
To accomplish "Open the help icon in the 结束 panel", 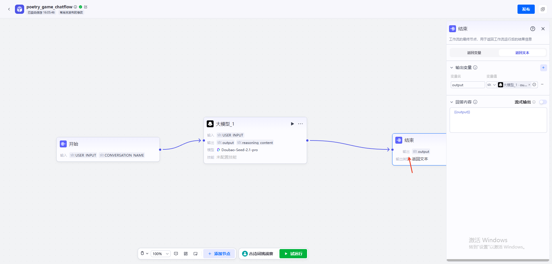I will click(533, 29).
